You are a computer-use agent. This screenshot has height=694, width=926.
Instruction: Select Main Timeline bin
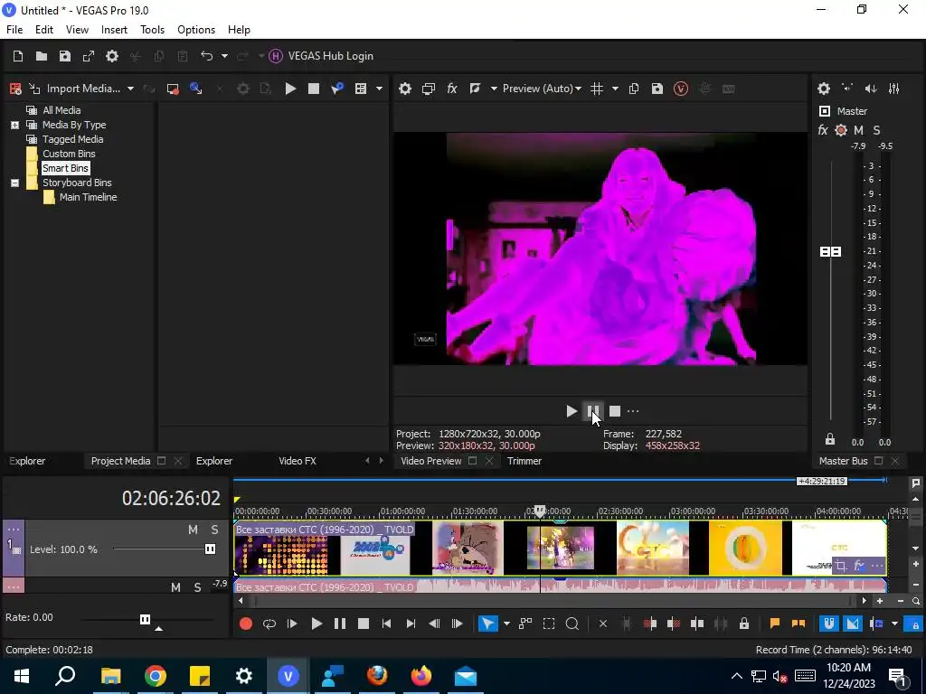[x=88, y=197]
